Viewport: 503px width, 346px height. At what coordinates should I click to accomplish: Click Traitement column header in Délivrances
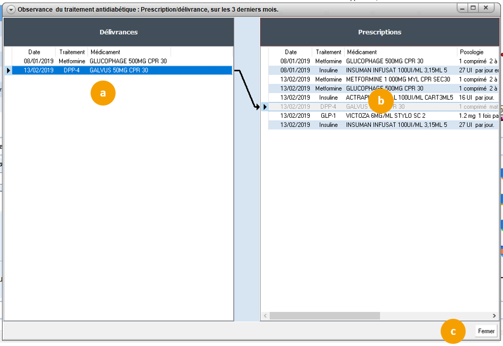click(x=72, y=52)
